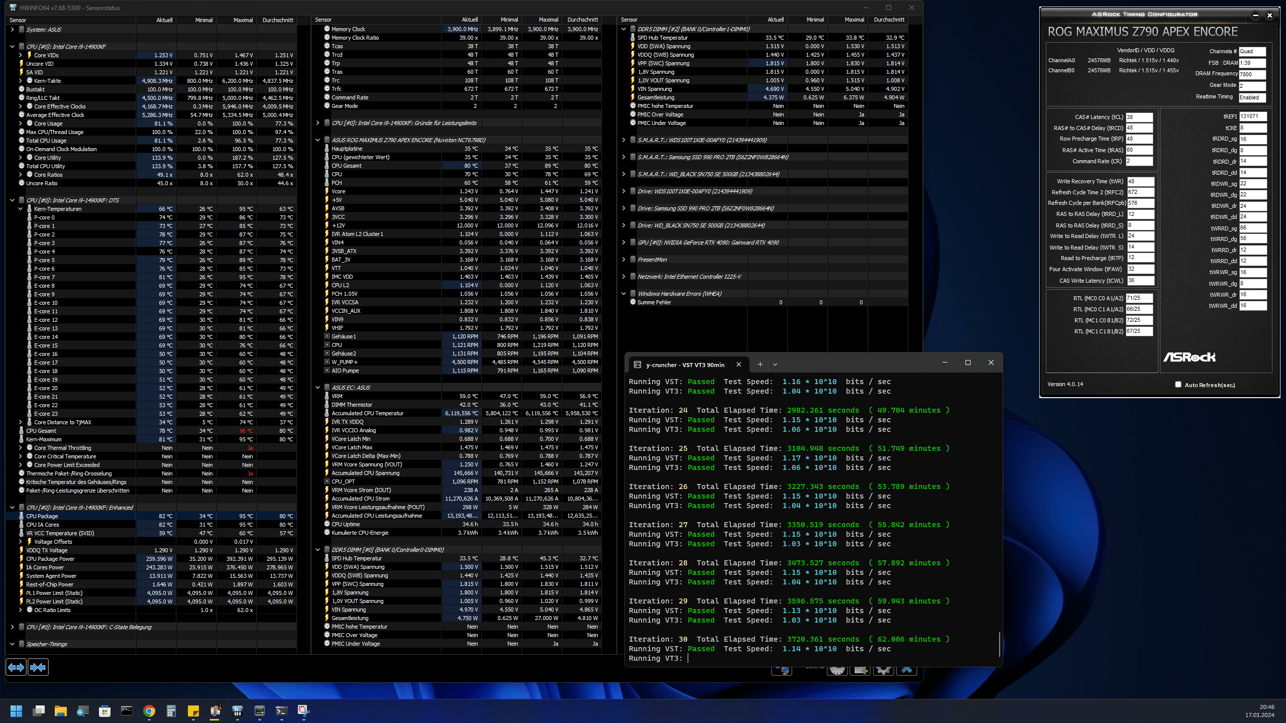Open Microsoft Store from the taskbar
This screenshot has width=1286, height=723.
tap(104, 711)
